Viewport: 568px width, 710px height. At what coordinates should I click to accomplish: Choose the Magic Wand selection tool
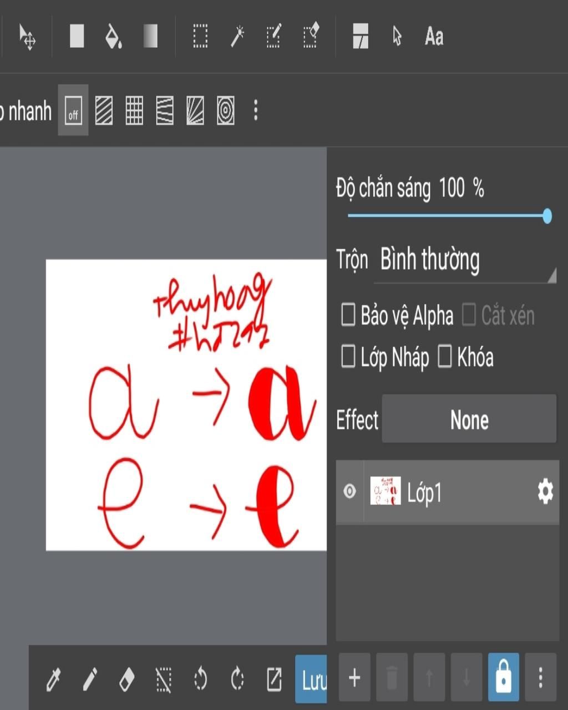237,37
